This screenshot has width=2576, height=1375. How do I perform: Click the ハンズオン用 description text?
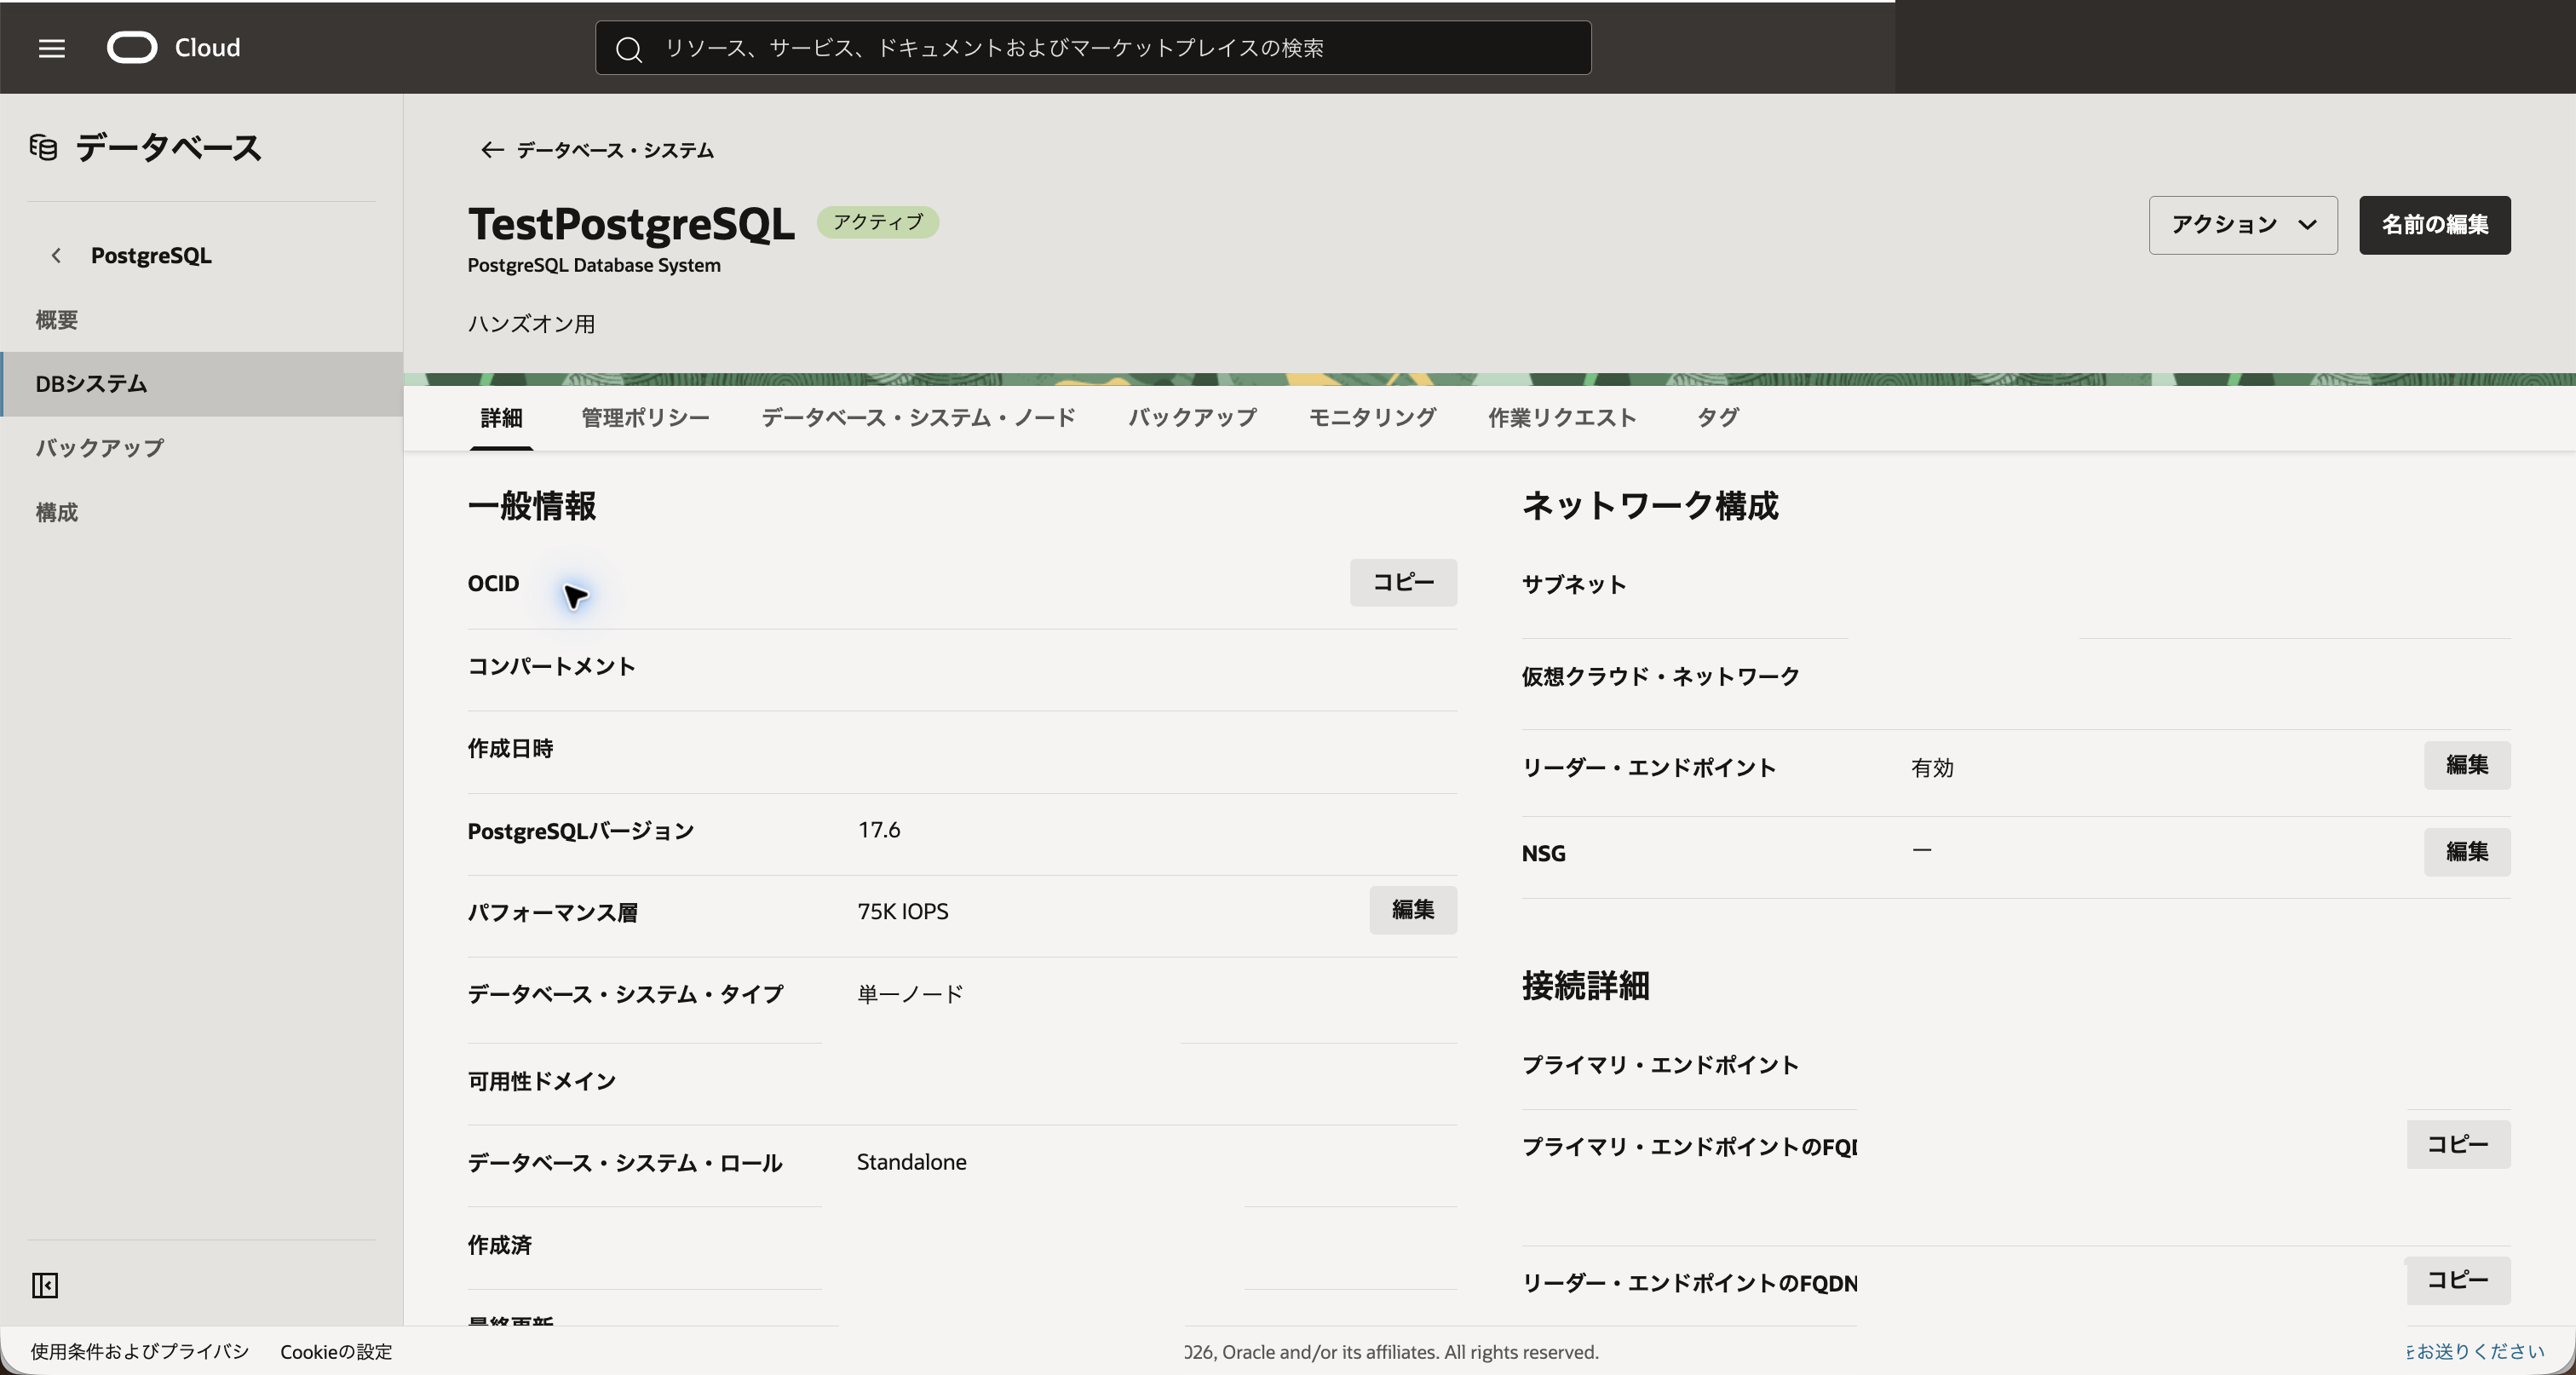pyautogui.click(x=531, y=324)
